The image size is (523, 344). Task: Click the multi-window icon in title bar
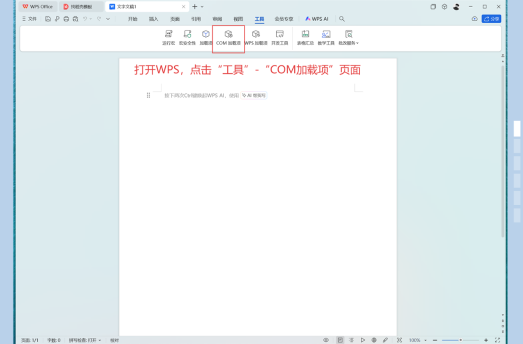(433, 7)
